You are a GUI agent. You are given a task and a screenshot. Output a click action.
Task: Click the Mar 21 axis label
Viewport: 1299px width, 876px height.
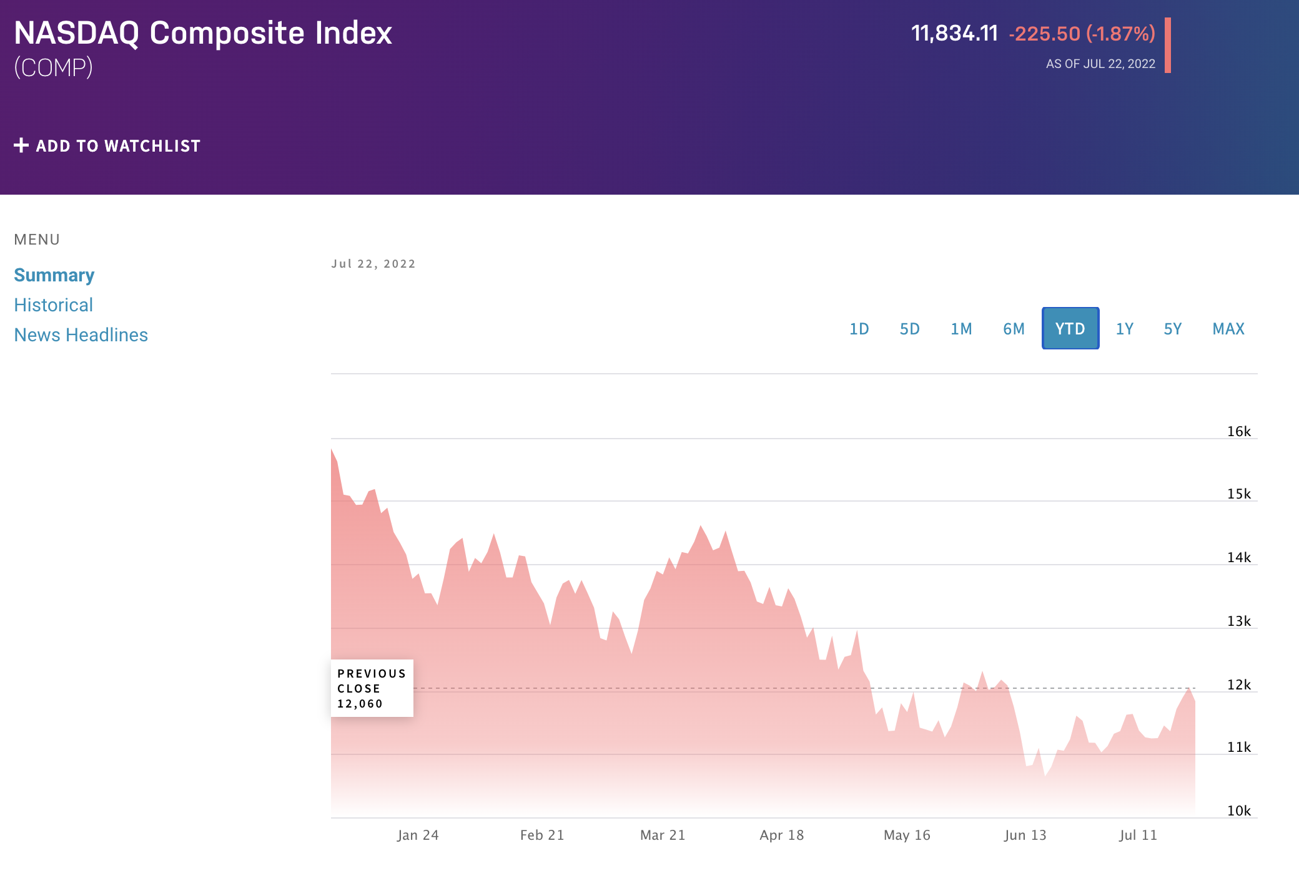click(663, 835)
